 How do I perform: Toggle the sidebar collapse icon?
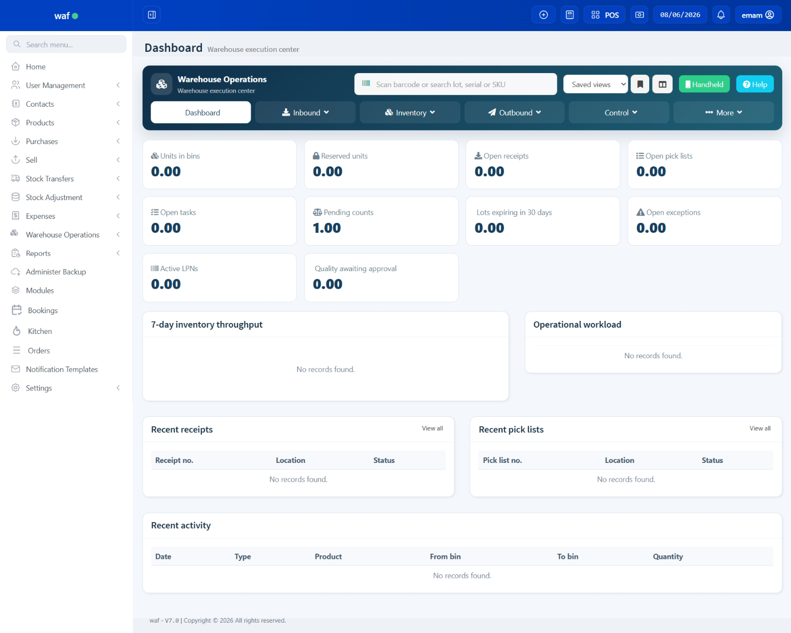pos(152,15)
